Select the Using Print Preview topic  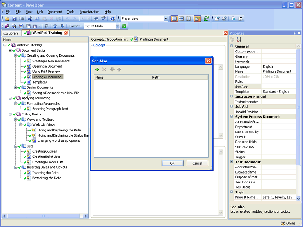46,71
